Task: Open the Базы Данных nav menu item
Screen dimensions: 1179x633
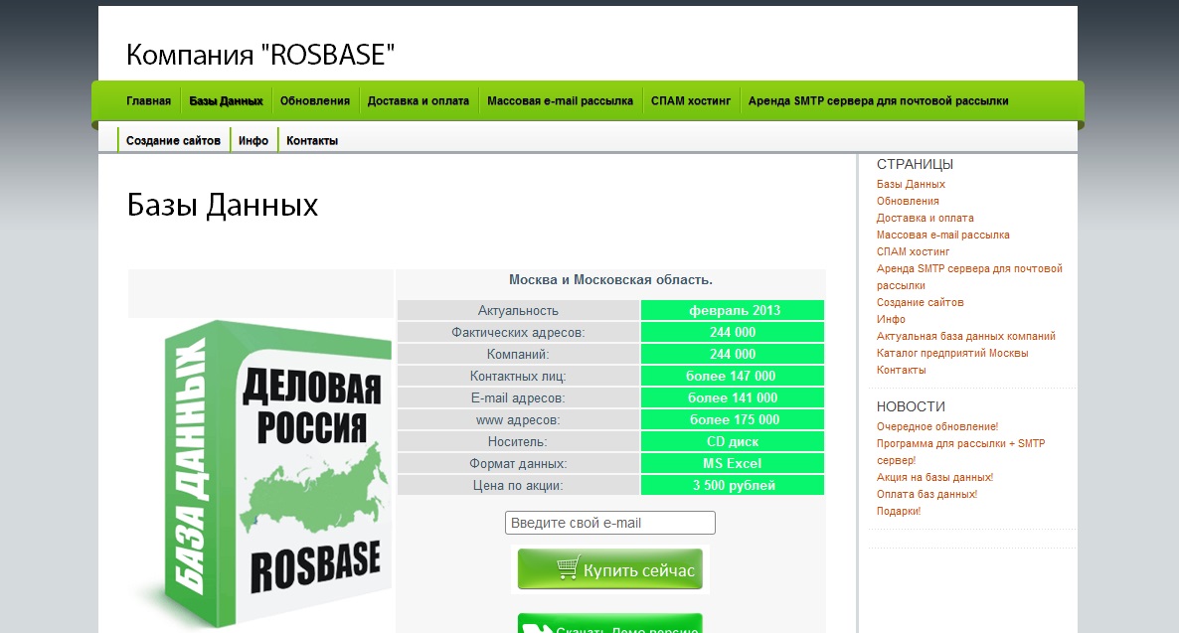Action: click(x=227, y=100)
